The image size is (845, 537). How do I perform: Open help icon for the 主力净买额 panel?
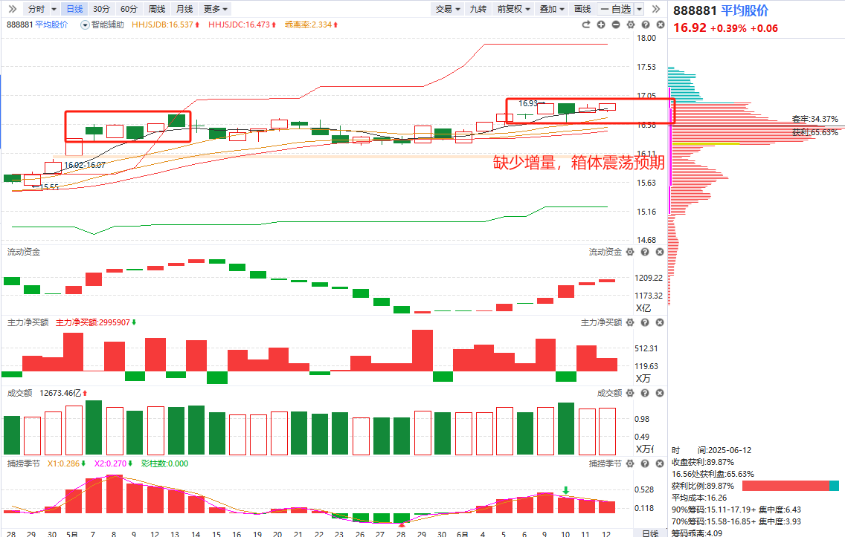pyautogui.click(x=644, y=322)
